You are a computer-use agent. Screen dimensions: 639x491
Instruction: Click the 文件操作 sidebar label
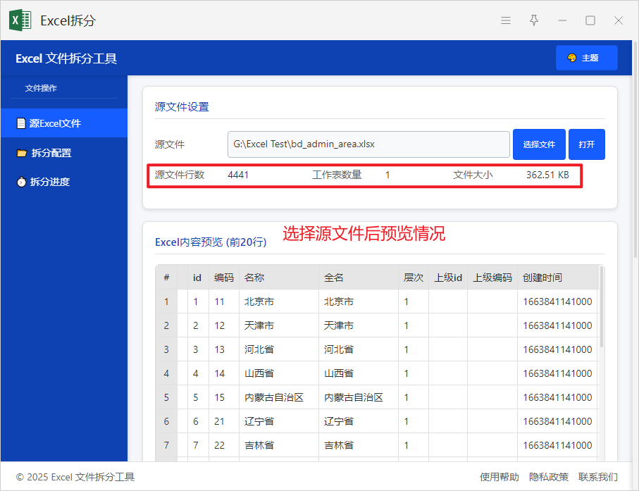41,88
